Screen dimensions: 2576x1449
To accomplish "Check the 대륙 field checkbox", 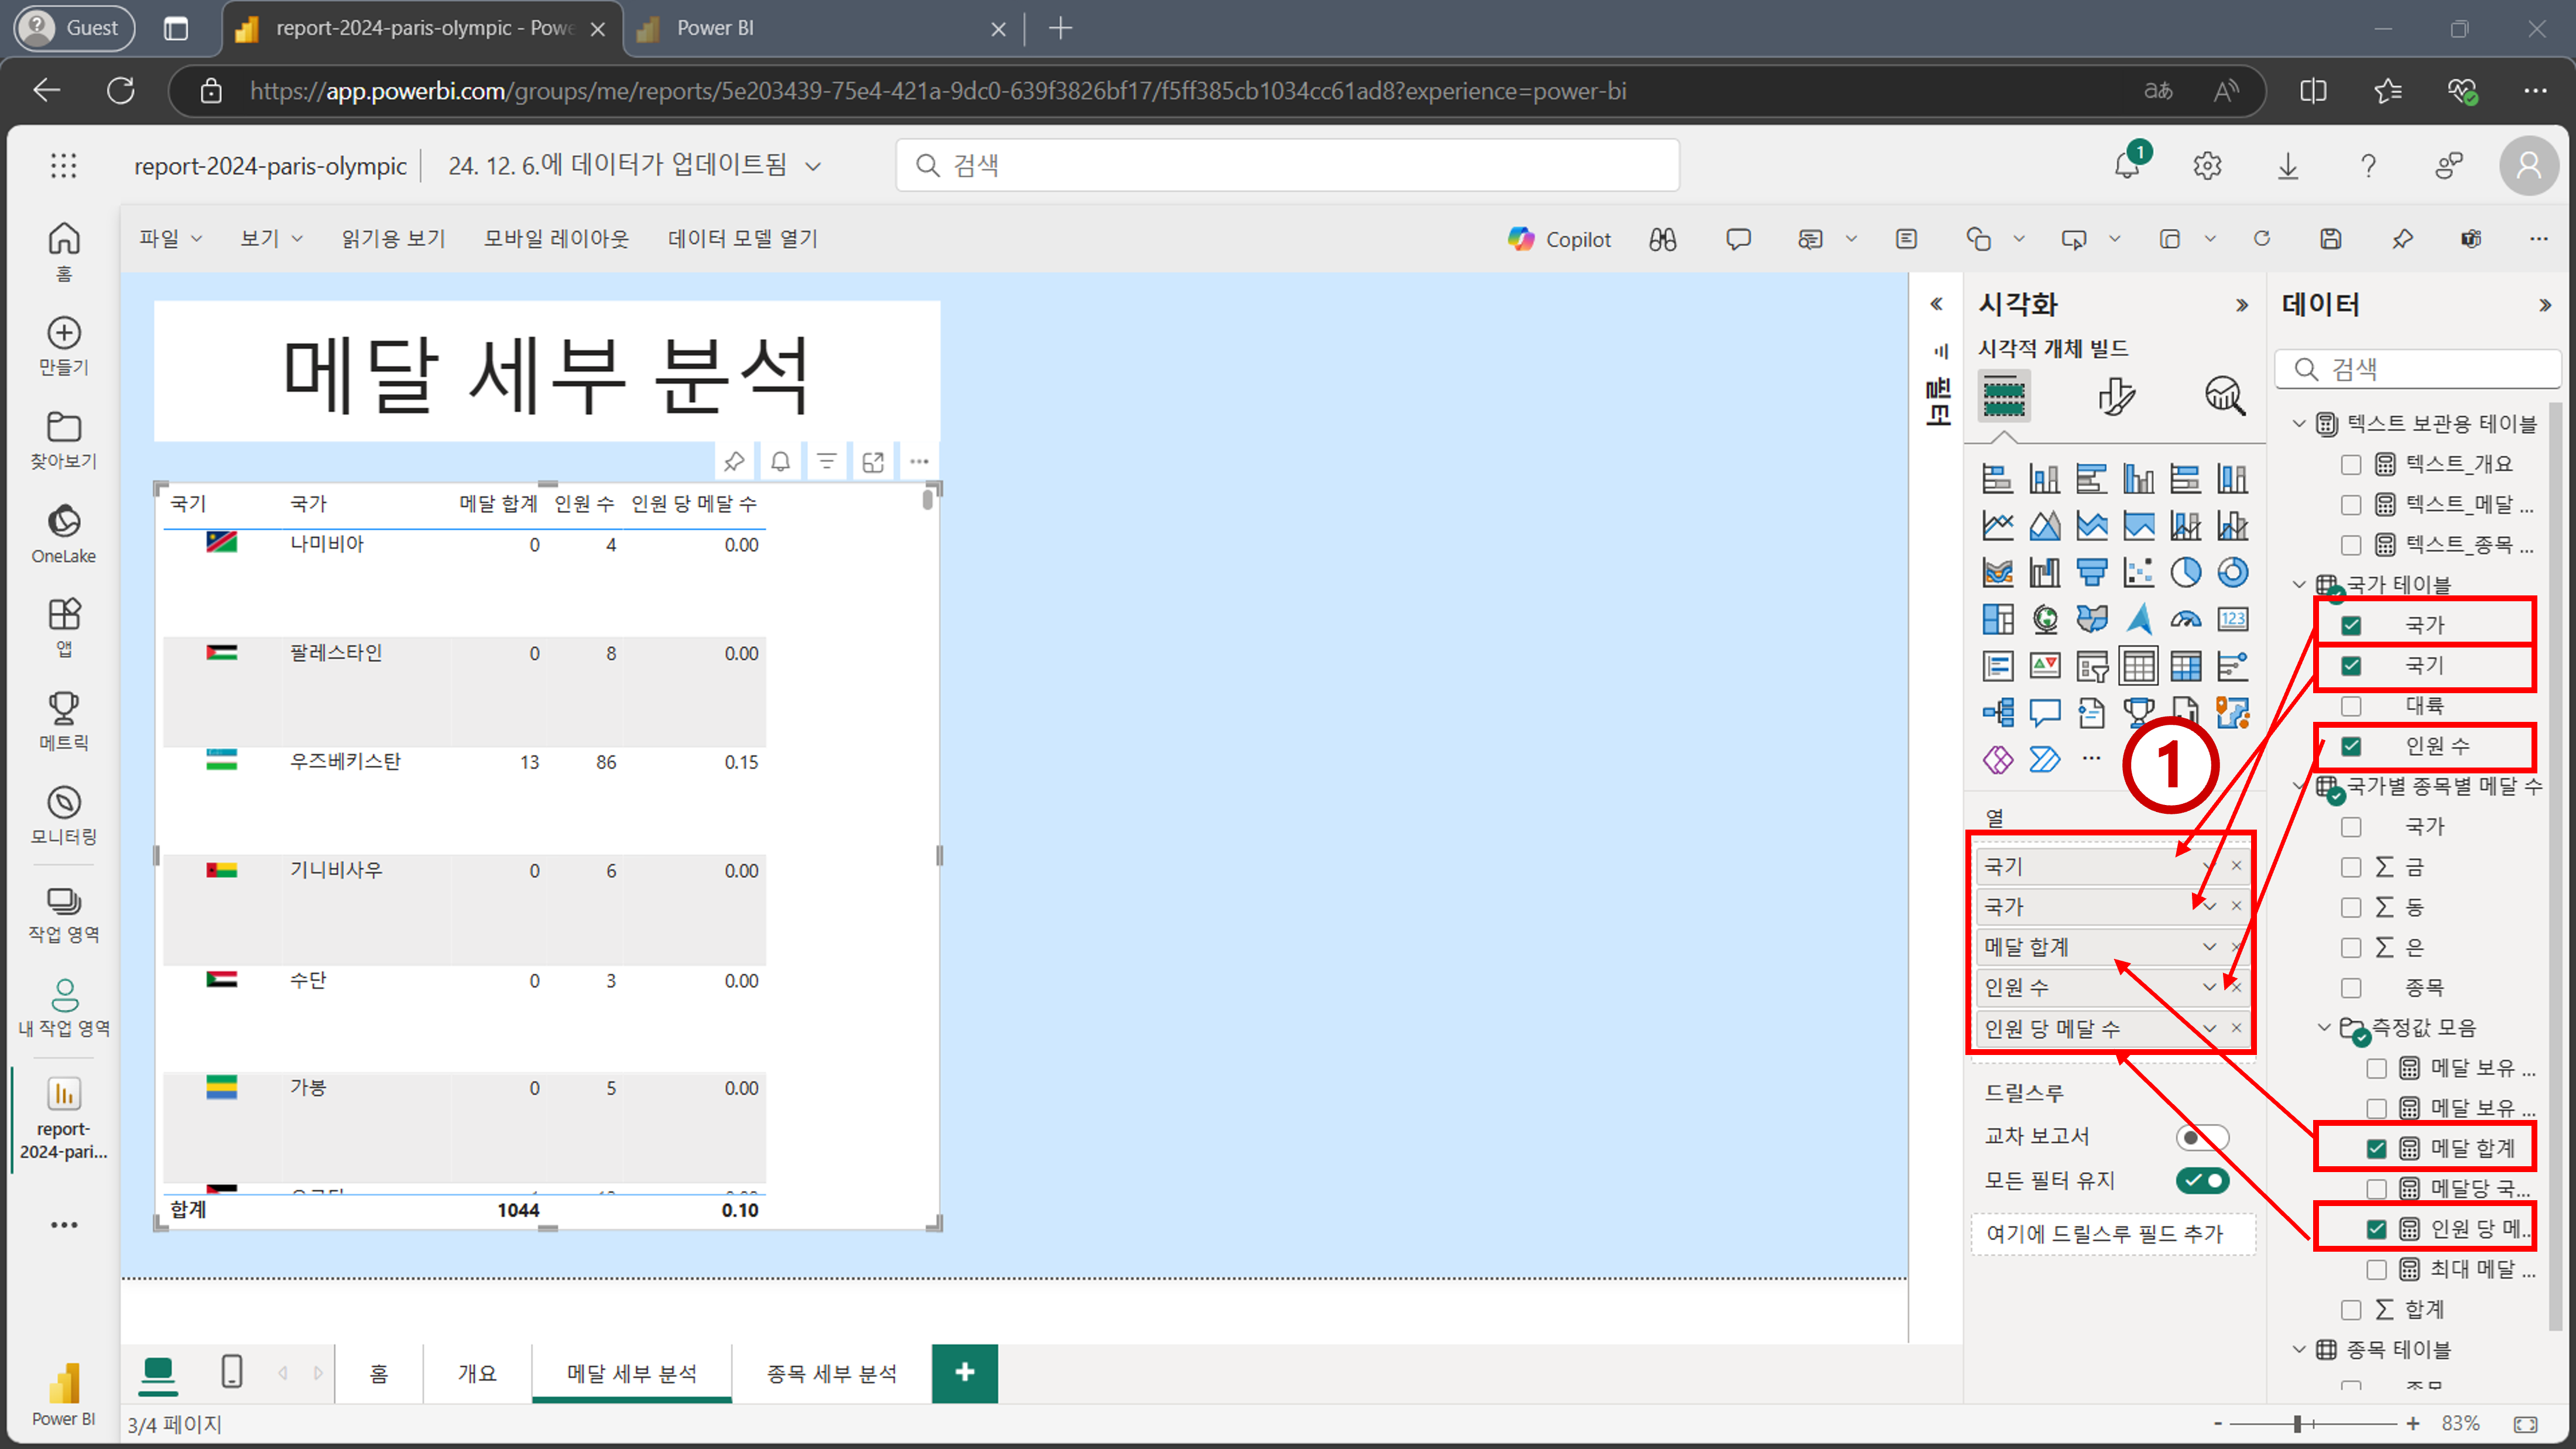I will pos(2351,706).
